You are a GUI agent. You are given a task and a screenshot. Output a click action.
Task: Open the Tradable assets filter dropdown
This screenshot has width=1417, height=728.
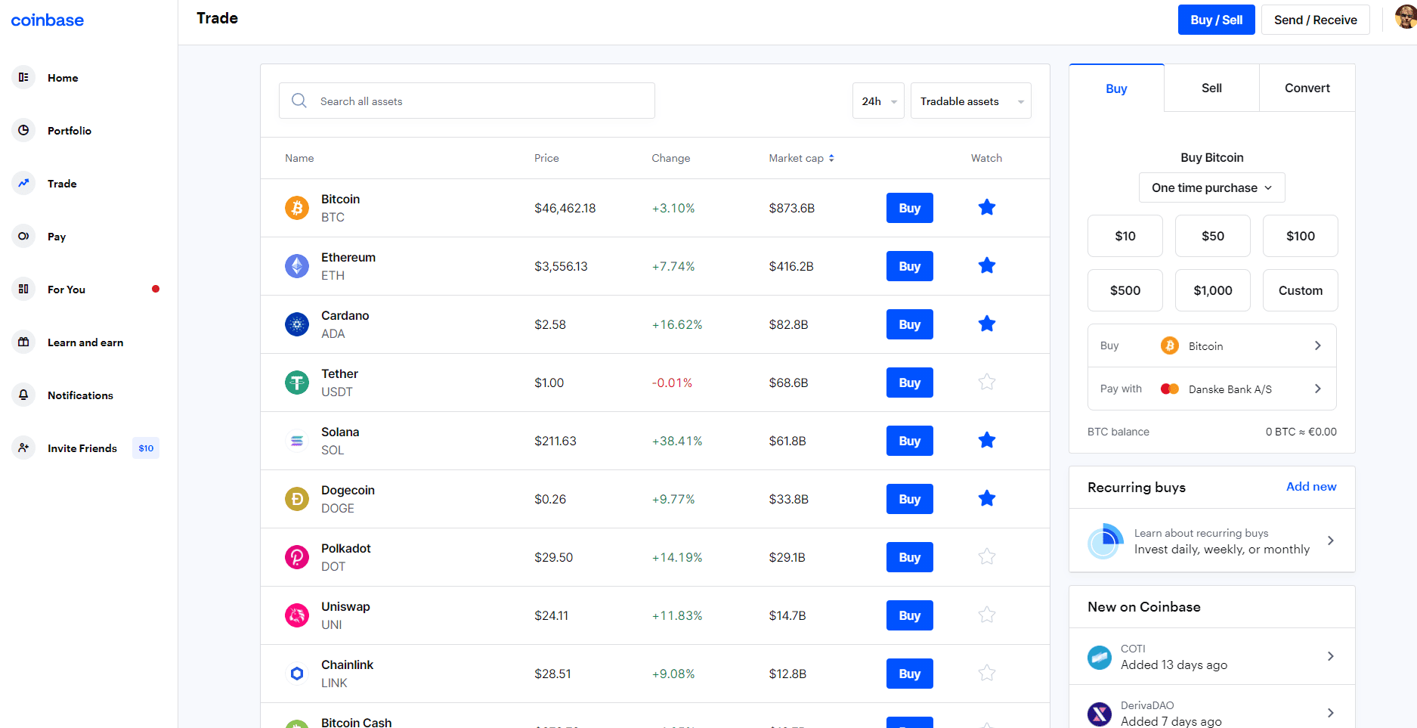[971, 101]
